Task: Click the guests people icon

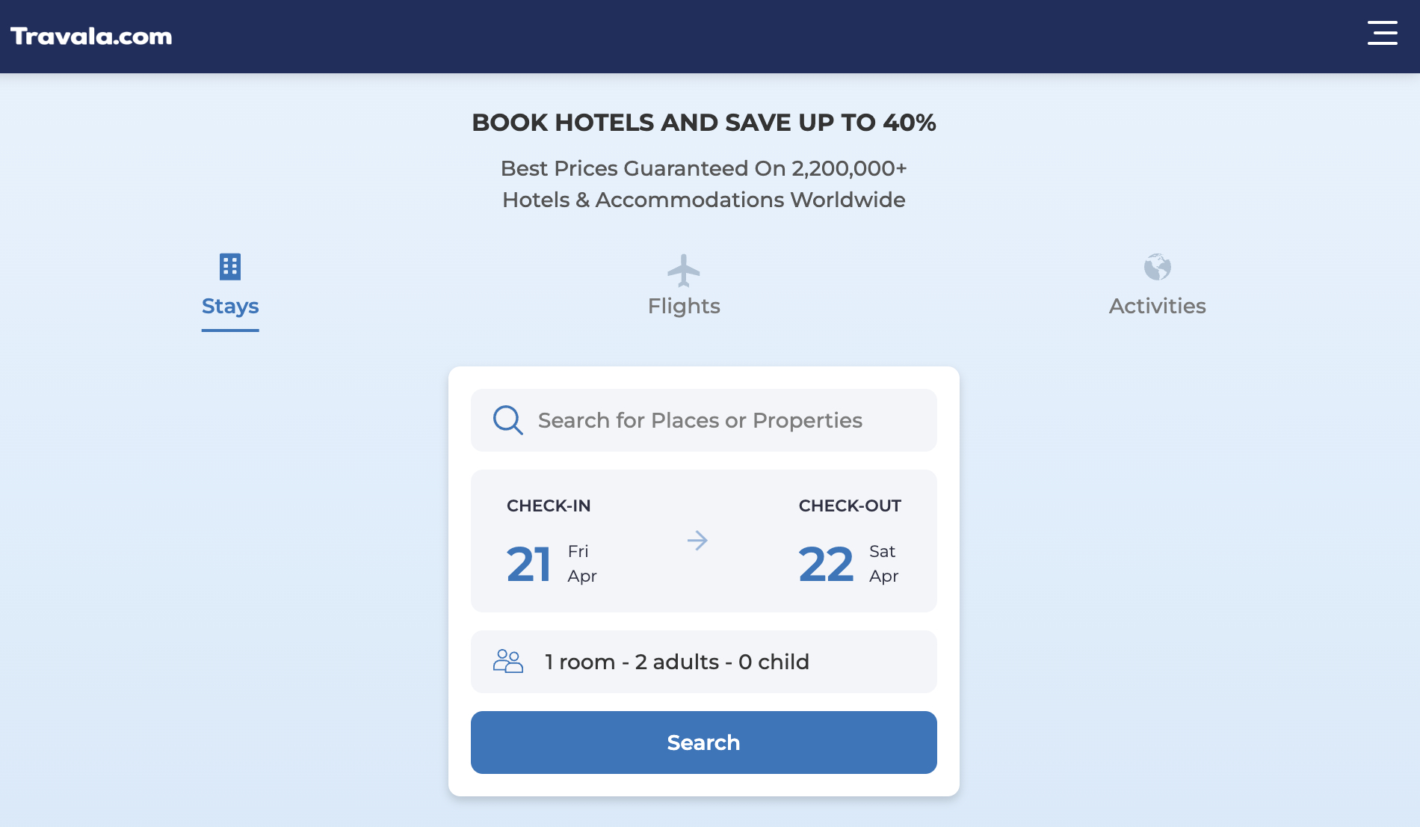Action: tap(508, 661)
